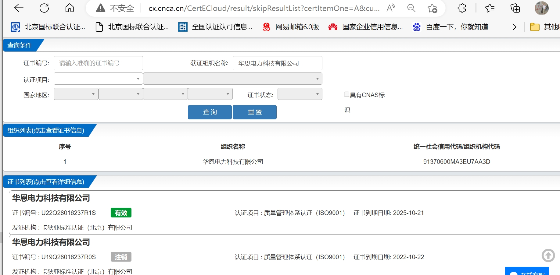Open the 在线客服 chat widget

coord(527,272)
